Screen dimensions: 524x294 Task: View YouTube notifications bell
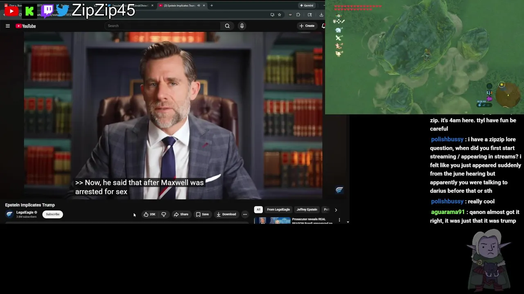(x=323, y=26)
